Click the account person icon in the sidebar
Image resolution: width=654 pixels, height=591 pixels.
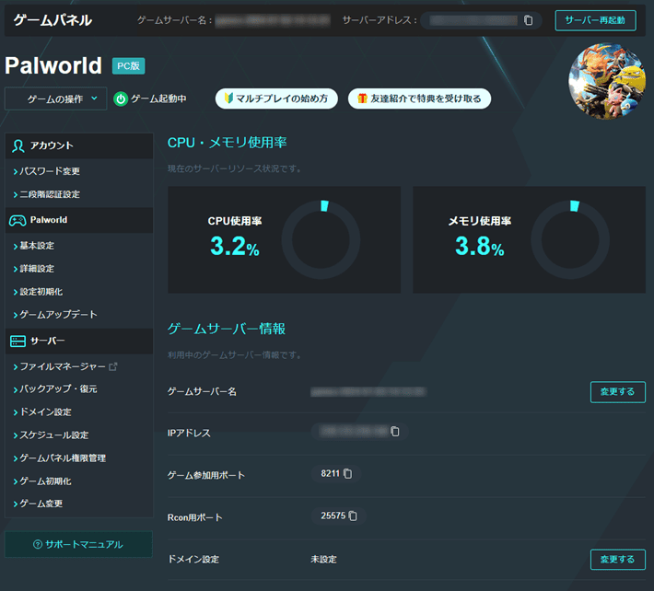[x=18, y=145]
